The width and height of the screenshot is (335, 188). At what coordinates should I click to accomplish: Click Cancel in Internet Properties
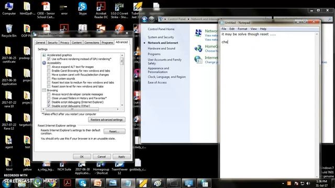point(102,157)
